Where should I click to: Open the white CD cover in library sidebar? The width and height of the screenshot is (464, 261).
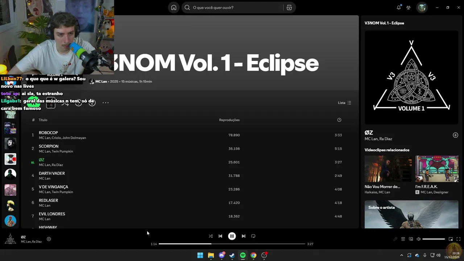(10, 159)
